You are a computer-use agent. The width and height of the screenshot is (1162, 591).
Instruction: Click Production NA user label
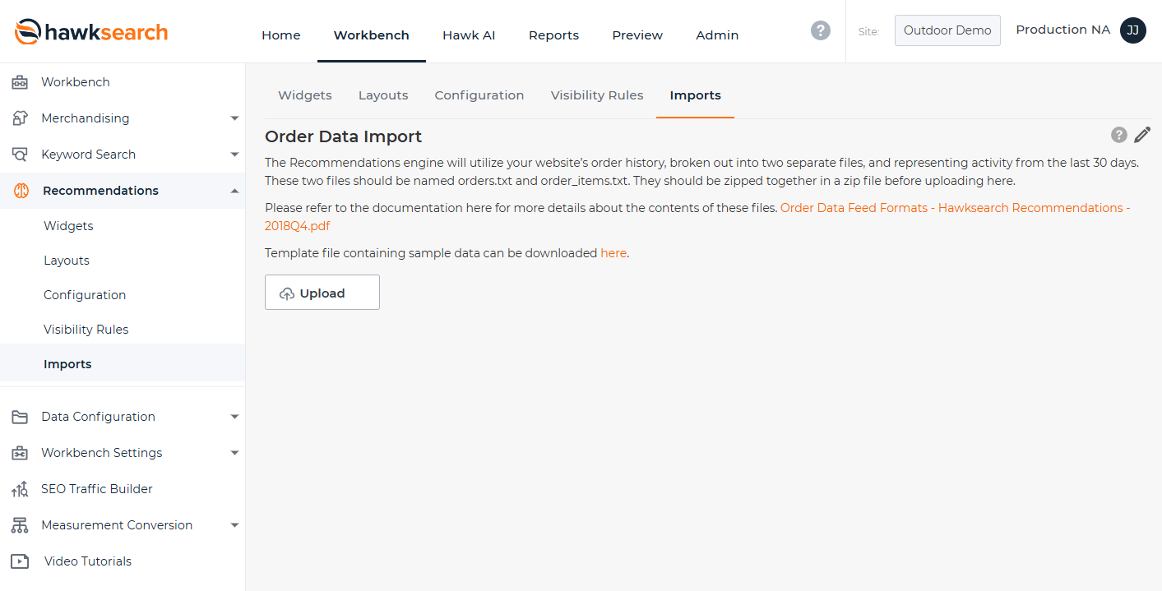1063,30
